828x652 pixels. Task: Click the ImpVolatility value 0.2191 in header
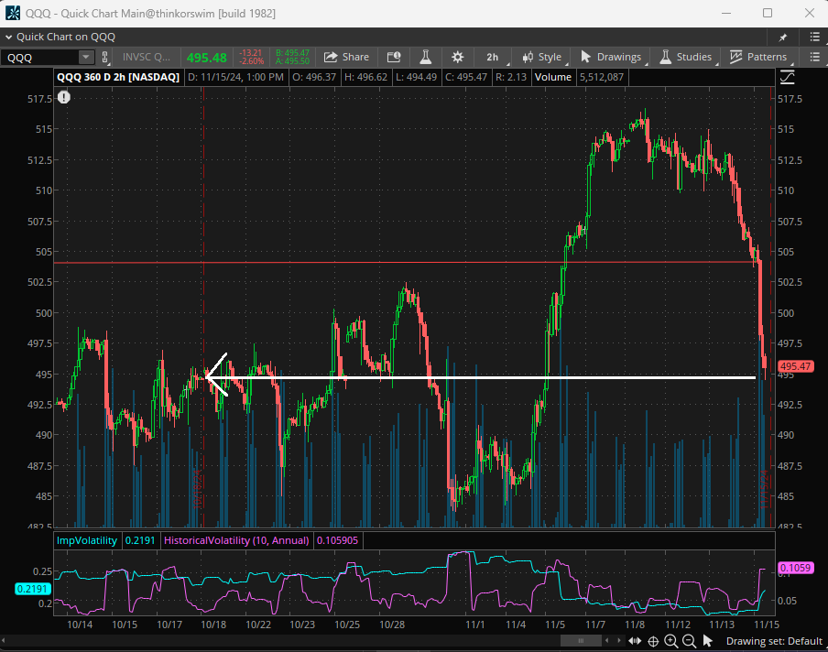pyautogui.click(x=140, y=540)
